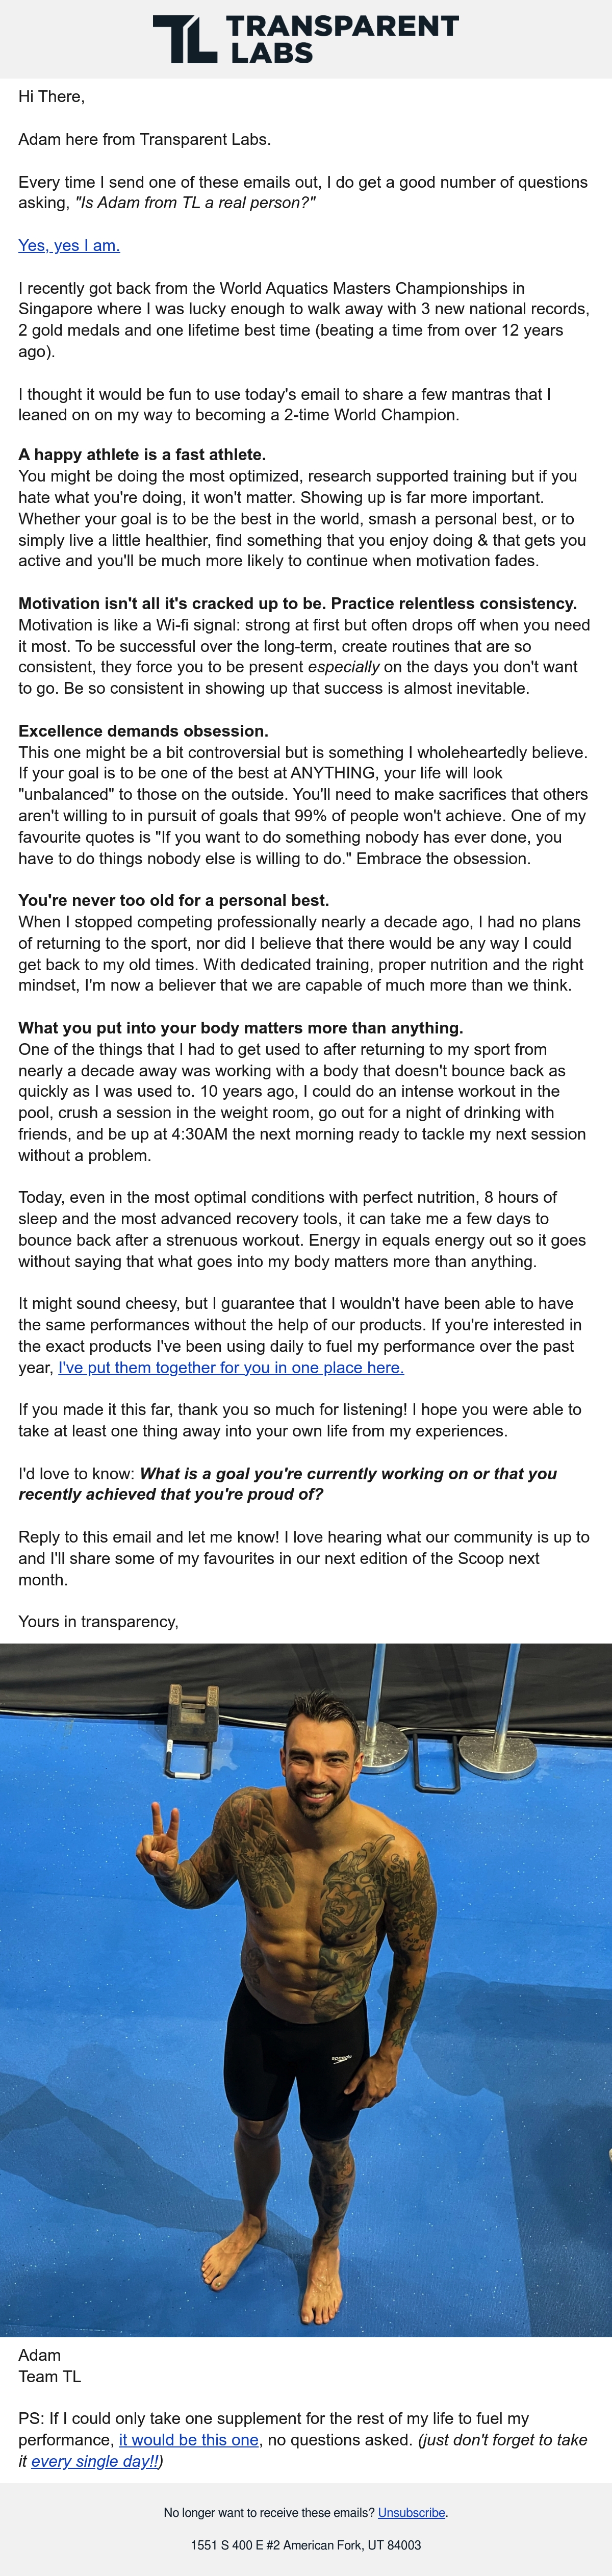Viewport: 612px width, 2576px height.
Task: Click the "Yours in transparency," sign-off line
Action: click(x=98, y=1621)
